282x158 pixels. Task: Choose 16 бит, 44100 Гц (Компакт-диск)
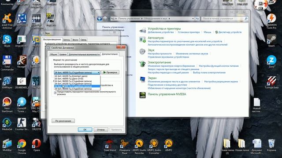click(x=77, y=76)
